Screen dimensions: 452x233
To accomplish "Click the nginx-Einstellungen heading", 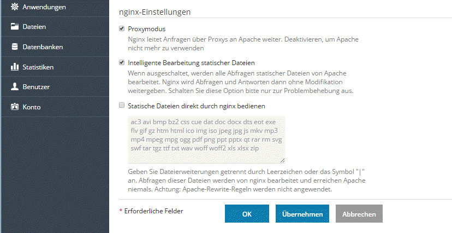I will point(155,12).
